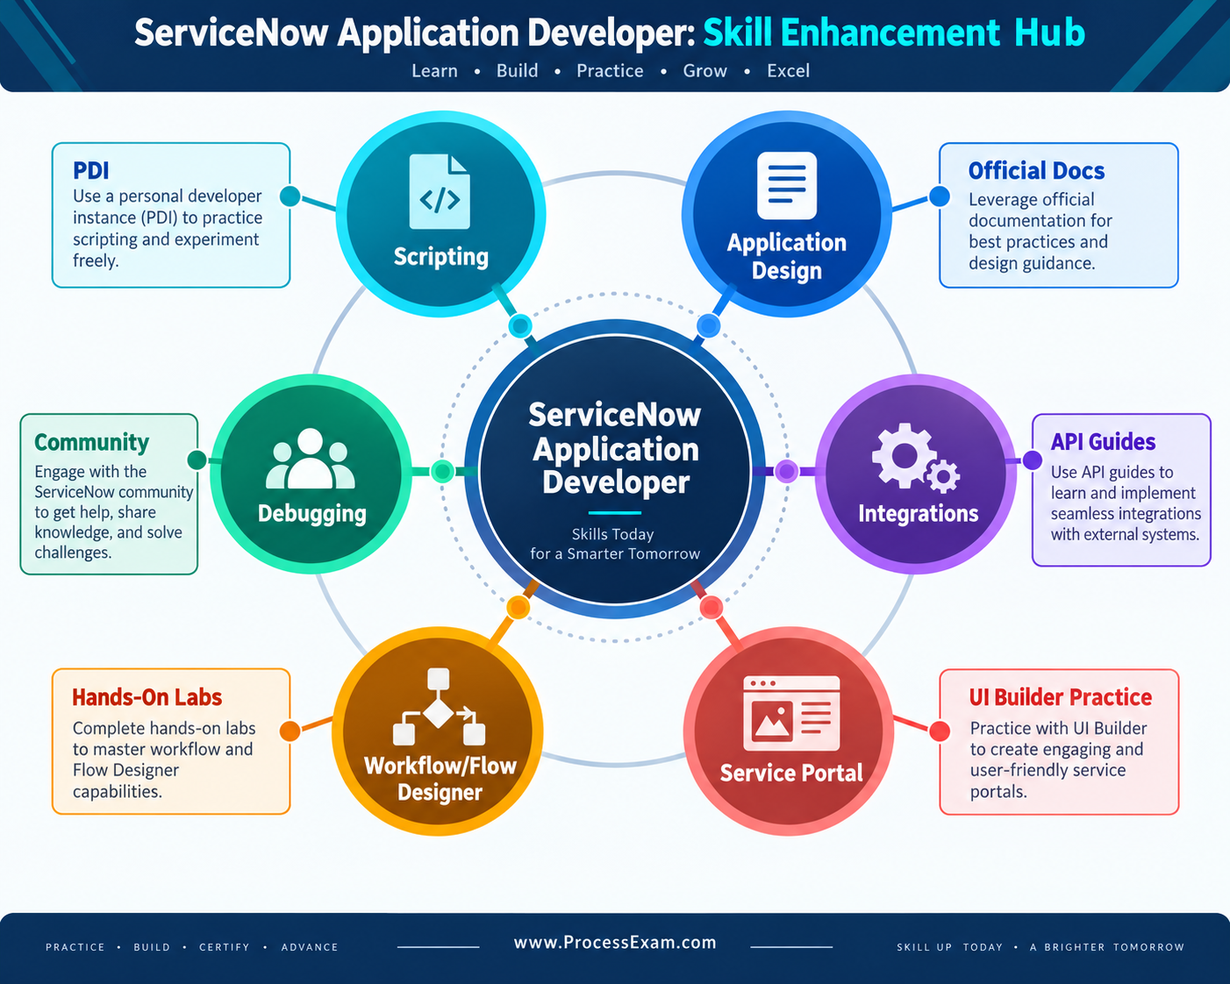The image size is (1230, 984).
Task: Click 'PRACTICE' in the footer left
Action: point(75,947)
